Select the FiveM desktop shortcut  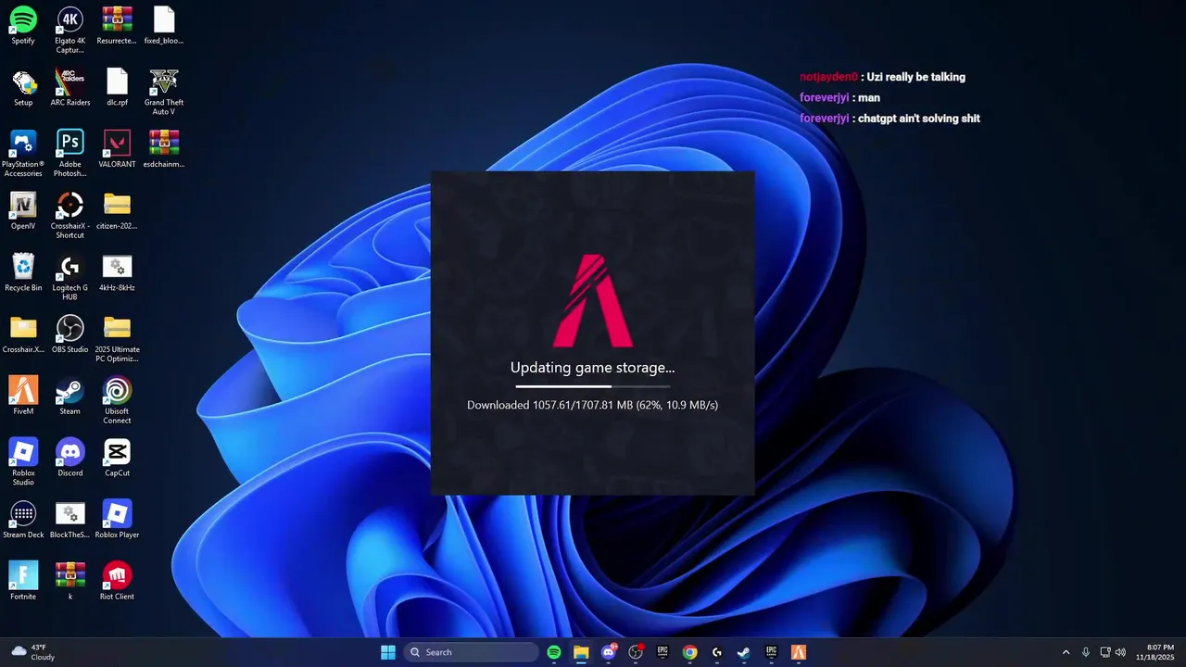click(x=23, y=396)
